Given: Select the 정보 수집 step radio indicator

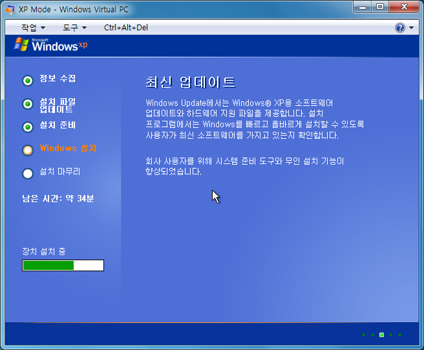Looking at the screenshot, I should pos(28,81).
